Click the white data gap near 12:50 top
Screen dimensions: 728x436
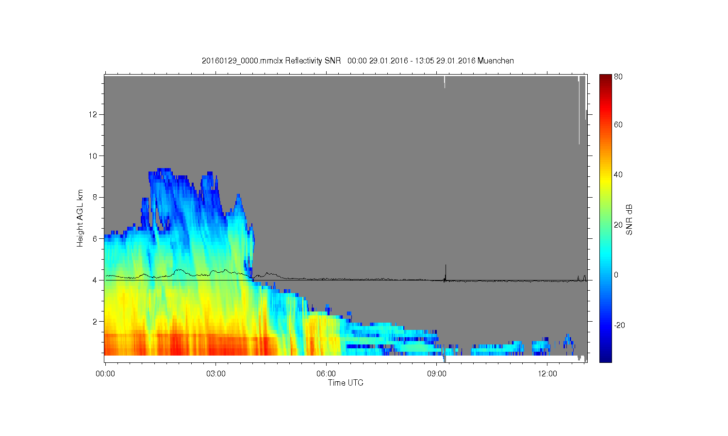[579, 109]
